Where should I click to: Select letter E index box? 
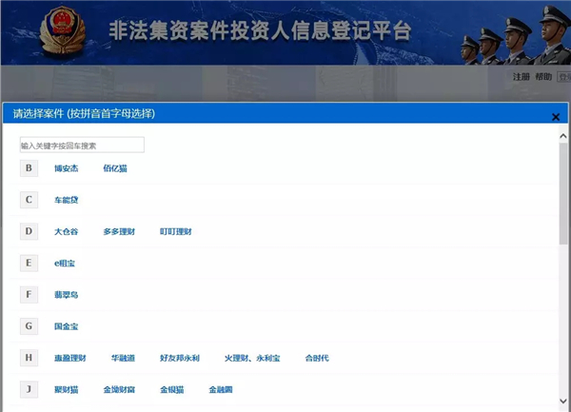coord(29,263)
